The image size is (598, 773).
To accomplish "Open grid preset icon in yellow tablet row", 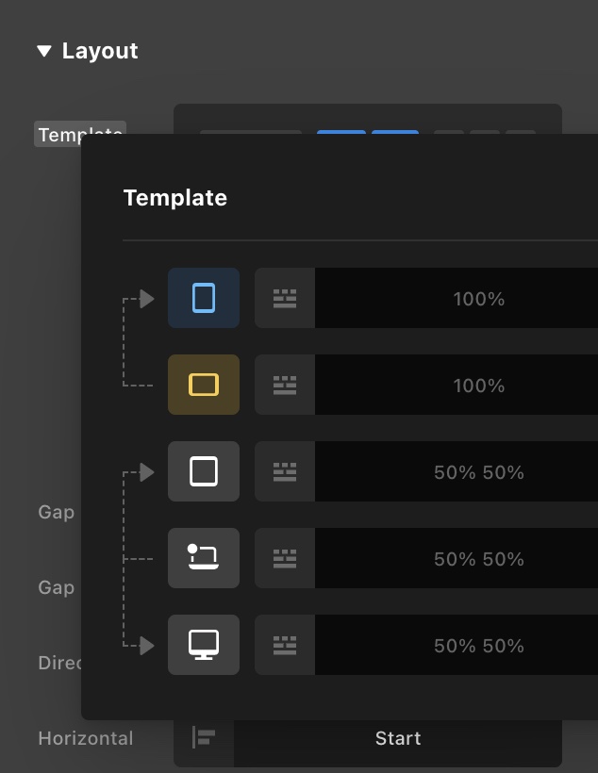I will tap(285, 385).
